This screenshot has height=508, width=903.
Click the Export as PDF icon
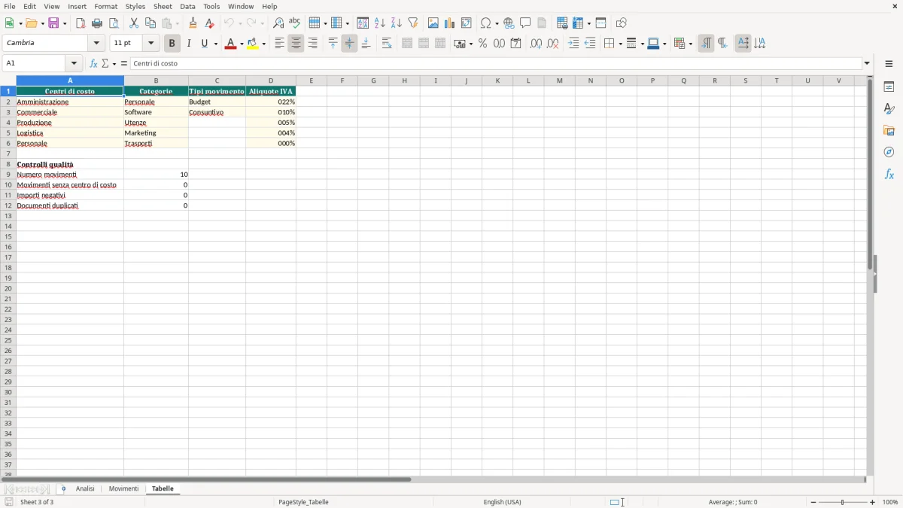pyautogui.click(x=81, y=23)
